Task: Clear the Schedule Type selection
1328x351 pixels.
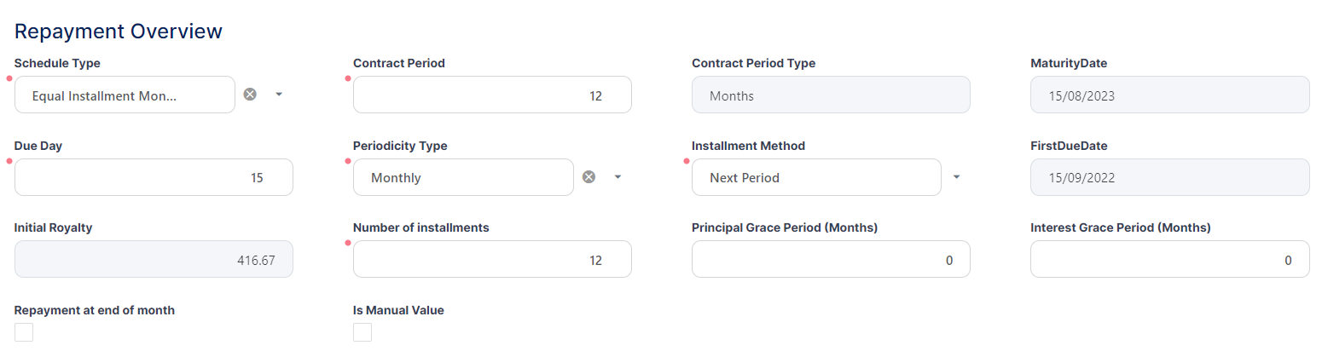Action: (250, 95)
